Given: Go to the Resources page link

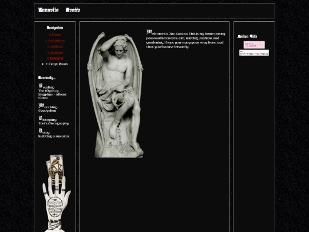Looking at the screenshot, I should (x=55, y=41).
